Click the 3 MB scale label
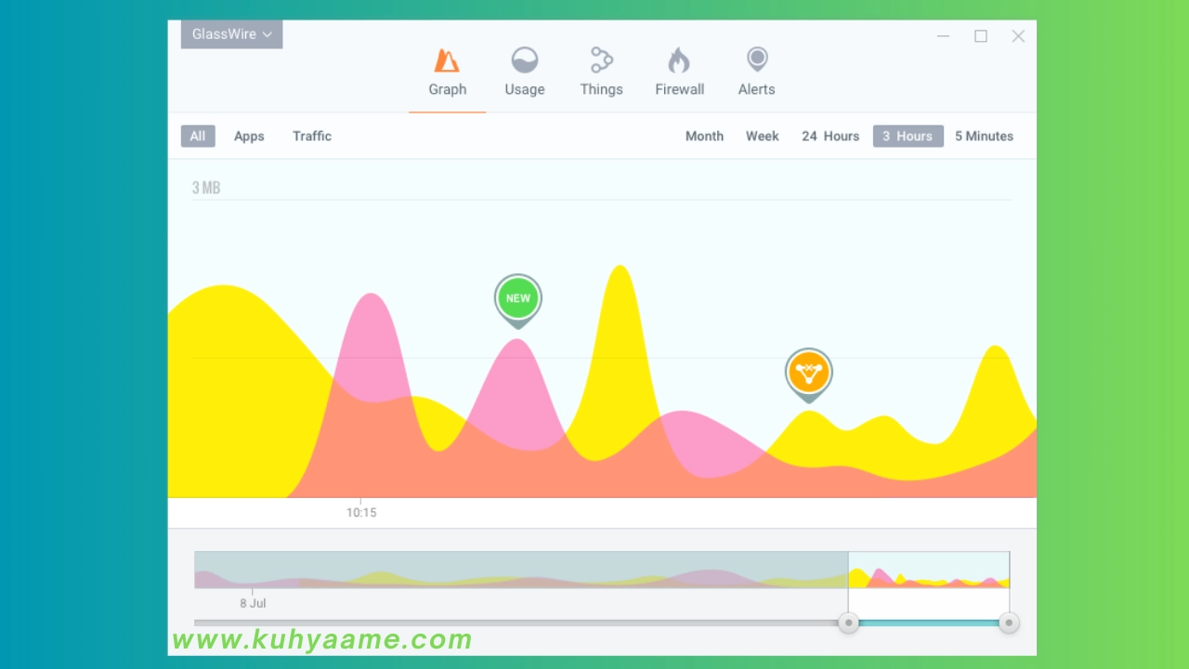 (x=206, y=188)
